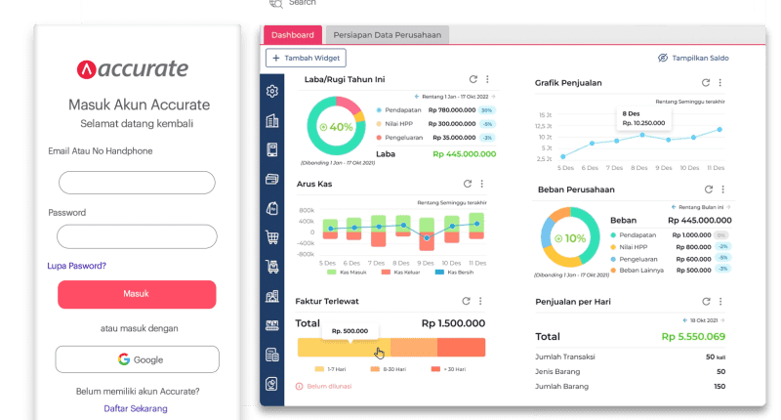Click the Email Atau No Handphone field
This screenshot has width=781, height=420.
[x=137, y=183]
